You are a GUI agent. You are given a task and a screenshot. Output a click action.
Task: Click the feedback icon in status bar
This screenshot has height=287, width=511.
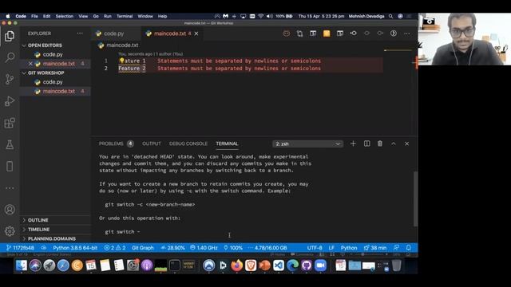[396, 248]
